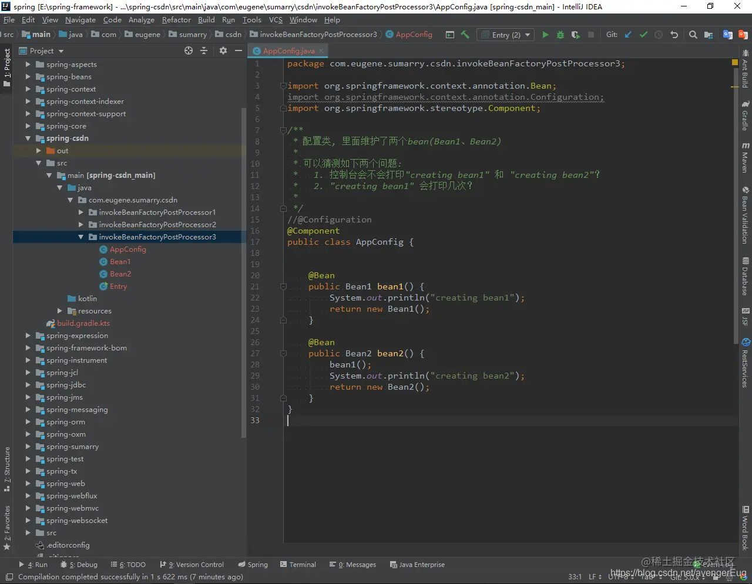Locate current file with the crosshair icon

(x=189, y=51)
